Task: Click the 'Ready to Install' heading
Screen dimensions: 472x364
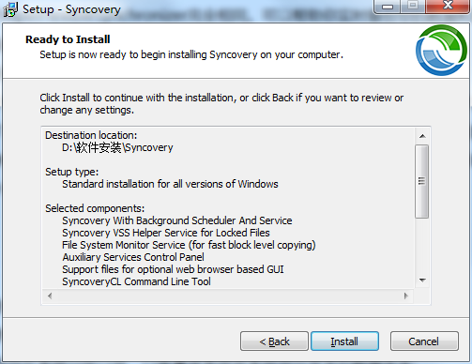Action: coord(68,39)
